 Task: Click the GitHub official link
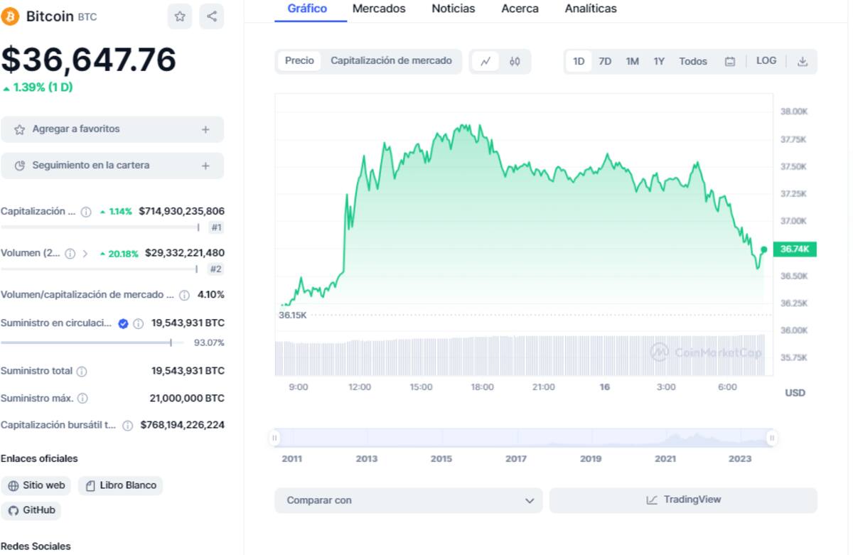pyautogui.click(x=31, y=510)
